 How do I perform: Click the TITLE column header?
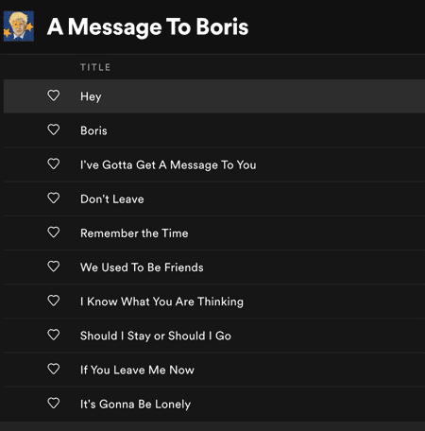click(95, 67)
